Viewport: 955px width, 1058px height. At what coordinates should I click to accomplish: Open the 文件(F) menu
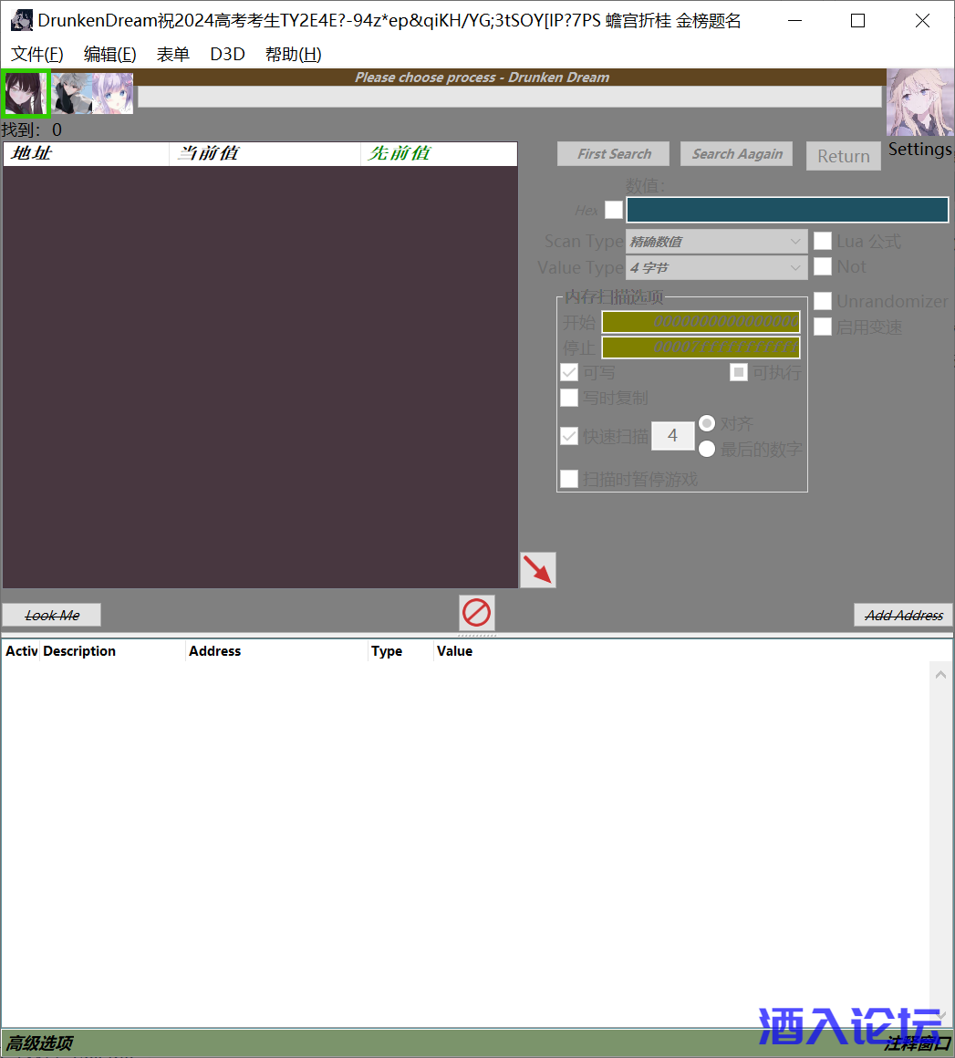pyautogui.click(x=37, y=55)
